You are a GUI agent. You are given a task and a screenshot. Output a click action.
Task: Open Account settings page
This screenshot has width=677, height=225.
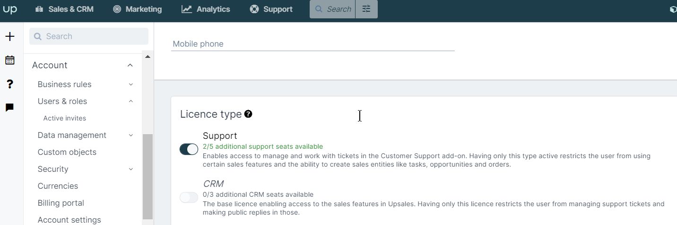click(x=69, y=220)
